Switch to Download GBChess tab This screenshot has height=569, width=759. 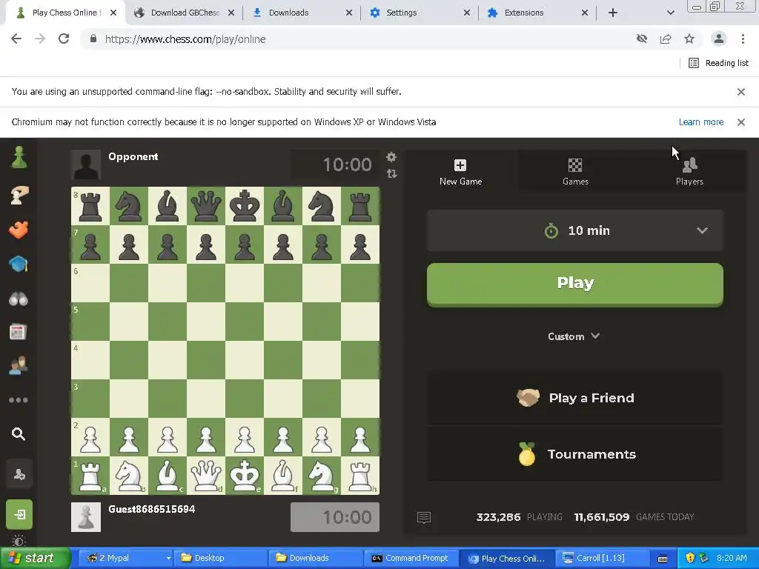[x=184, y=13]
